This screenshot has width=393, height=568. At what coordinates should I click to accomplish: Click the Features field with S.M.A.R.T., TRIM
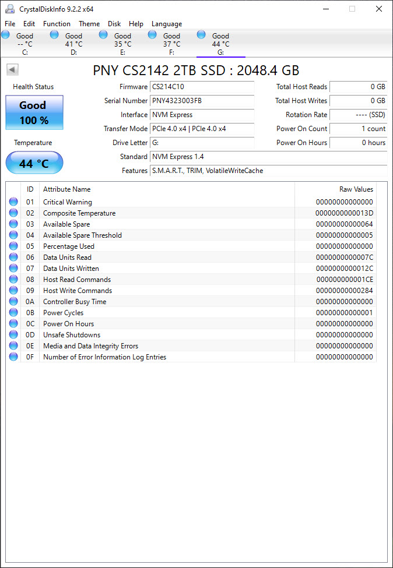(x=268, y=170)
